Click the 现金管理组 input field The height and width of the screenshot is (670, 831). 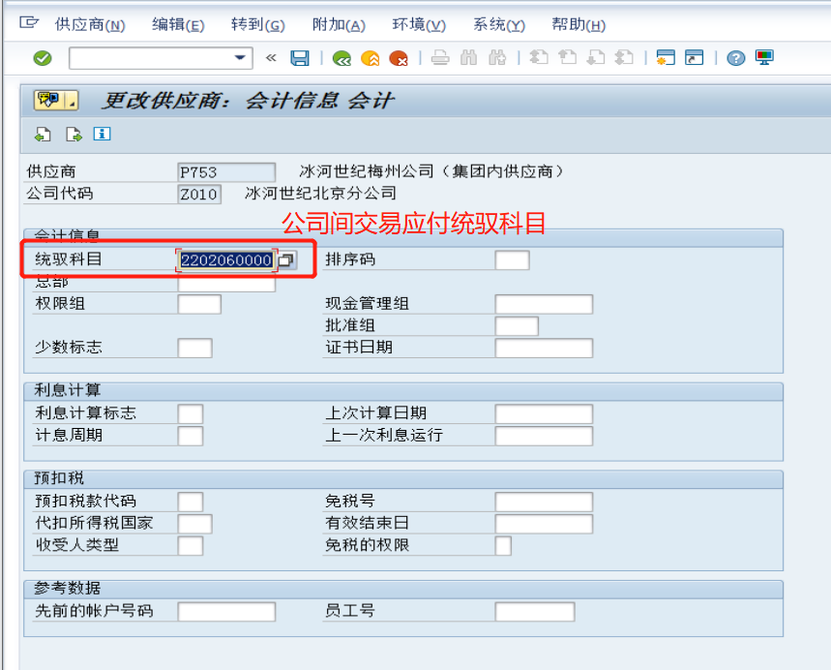tap(544, 304)
